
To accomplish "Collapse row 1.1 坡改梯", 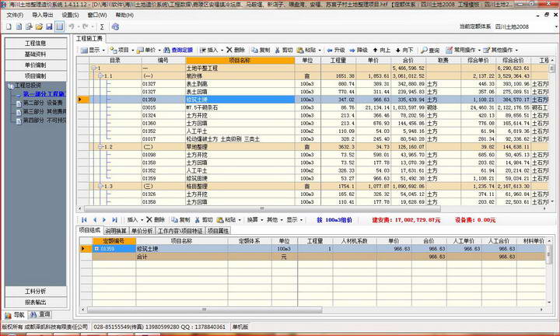I will 100,76.
